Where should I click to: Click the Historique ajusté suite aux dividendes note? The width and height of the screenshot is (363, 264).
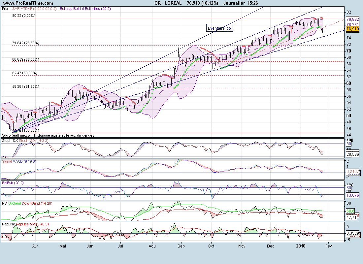click(64, 135)
